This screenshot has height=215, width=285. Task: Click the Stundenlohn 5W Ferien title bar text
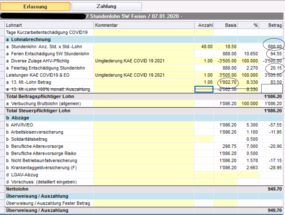[x=118, y=16]
